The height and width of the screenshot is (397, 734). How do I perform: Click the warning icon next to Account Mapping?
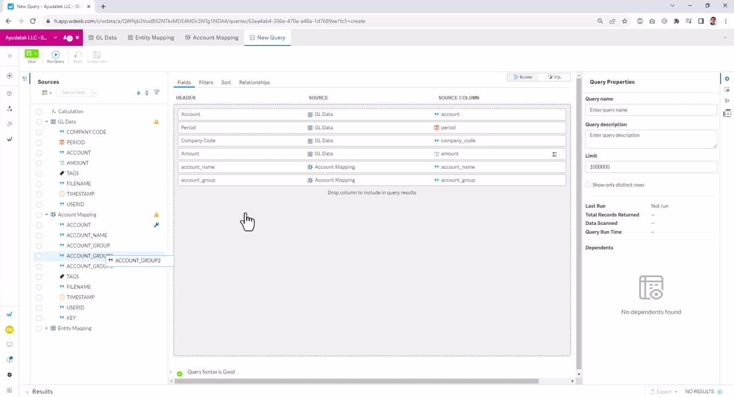point(156,215)
